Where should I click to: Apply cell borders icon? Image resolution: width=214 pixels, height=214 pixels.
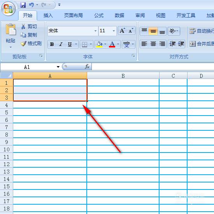(x=84, y=44)
